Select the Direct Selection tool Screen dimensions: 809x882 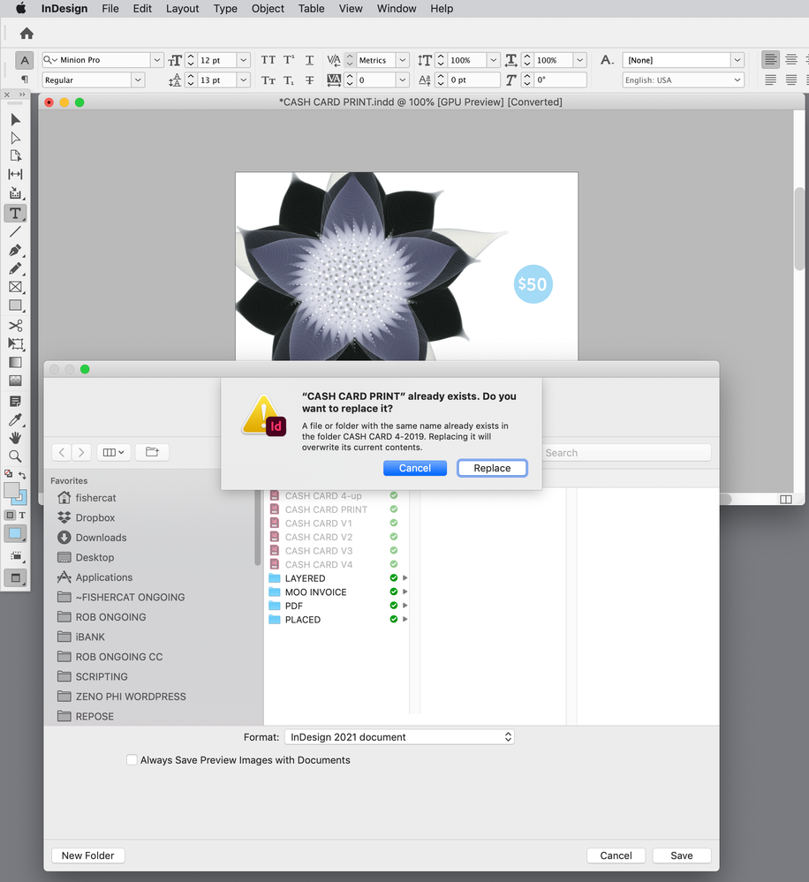click(x=15, y=138)
